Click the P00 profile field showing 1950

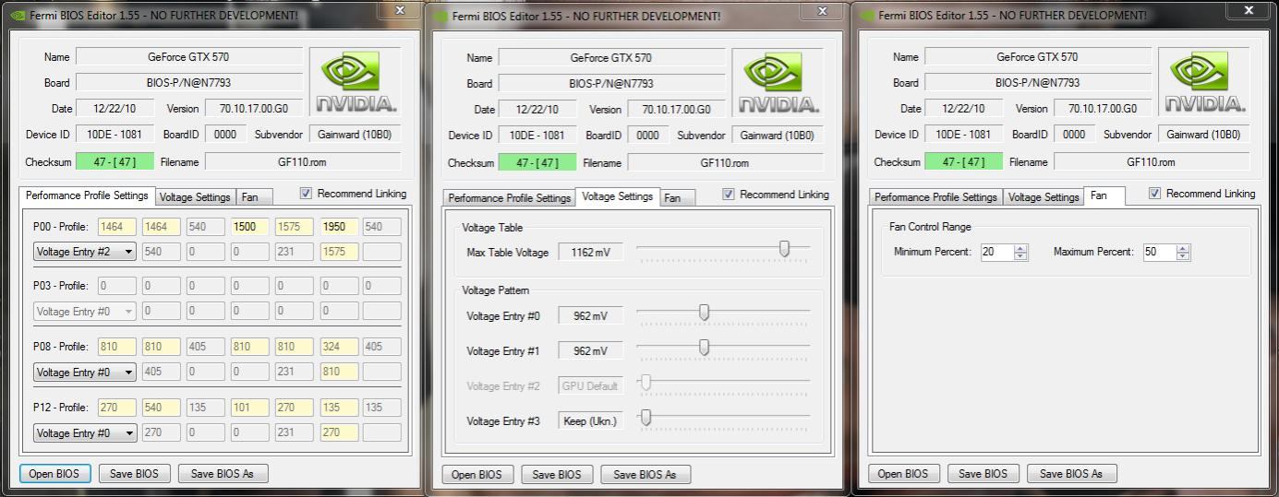[x=339, y=227]
